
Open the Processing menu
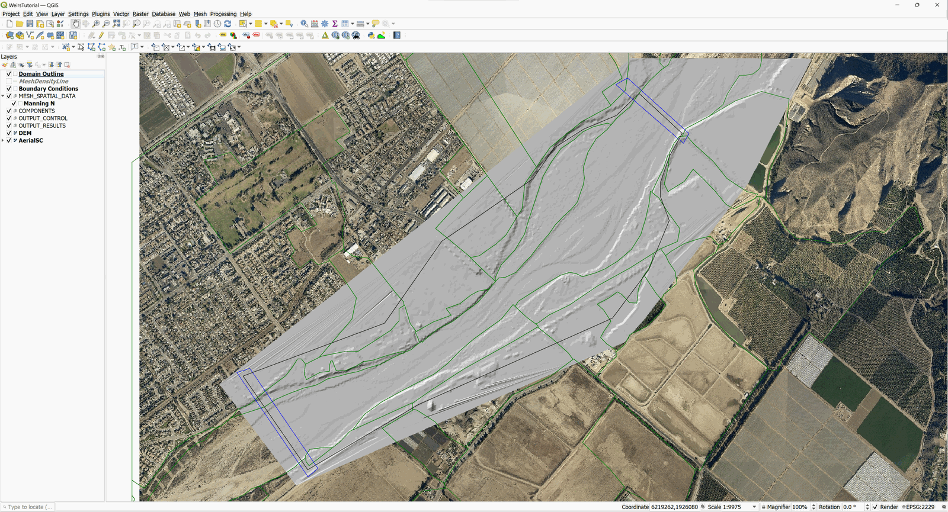223,14
